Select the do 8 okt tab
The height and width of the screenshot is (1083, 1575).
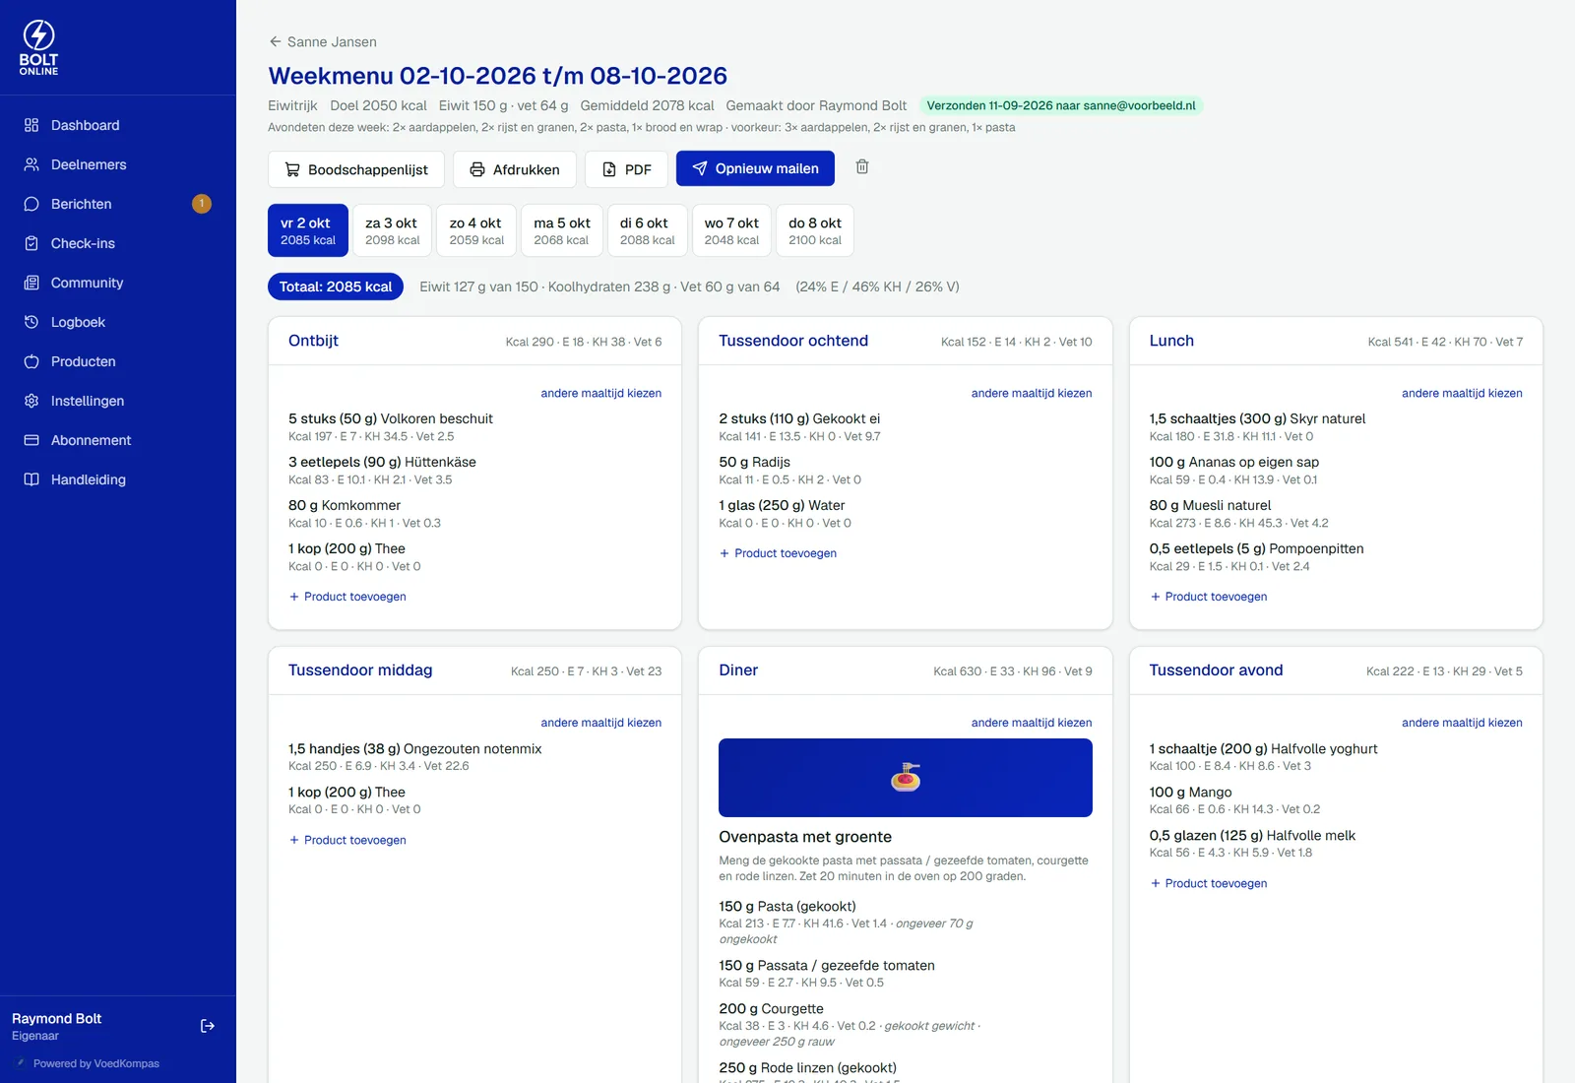(x=815, y=230)
